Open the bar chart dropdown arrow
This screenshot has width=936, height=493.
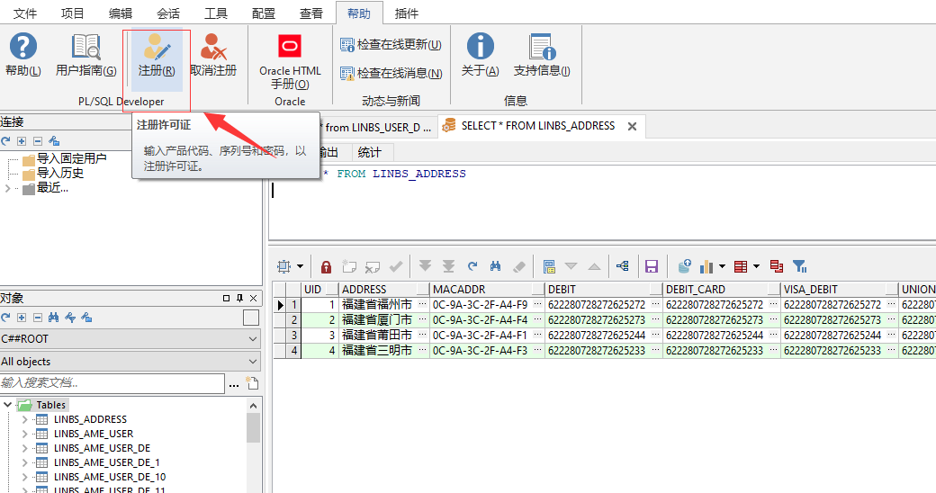[723, 266]
